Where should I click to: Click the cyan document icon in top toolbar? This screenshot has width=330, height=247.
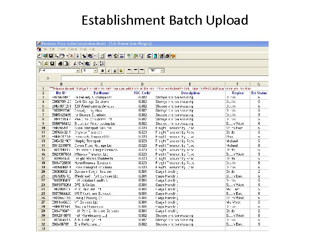point(155,56)
